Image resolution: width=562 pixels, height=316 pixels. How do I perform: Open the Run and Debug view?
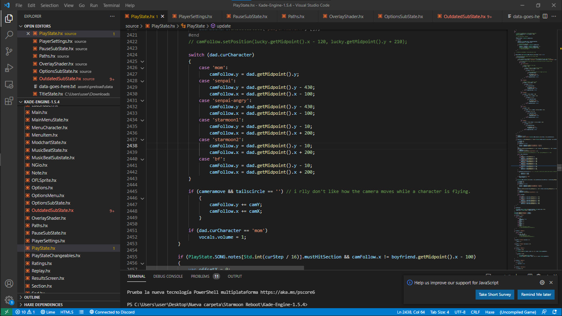click(x=9, y=68)
